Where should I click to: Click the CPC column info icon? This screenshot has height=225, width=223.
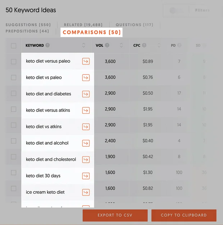(x=144, y=45)
